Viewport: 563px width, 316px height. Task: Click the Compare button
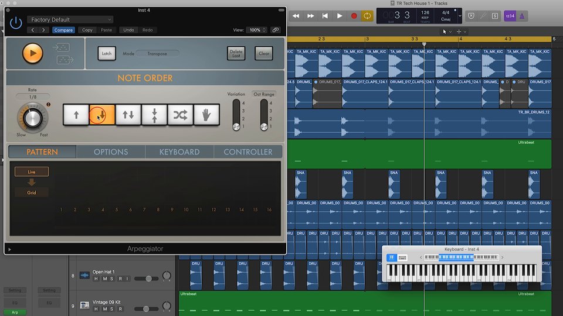[x=63, y=30]
